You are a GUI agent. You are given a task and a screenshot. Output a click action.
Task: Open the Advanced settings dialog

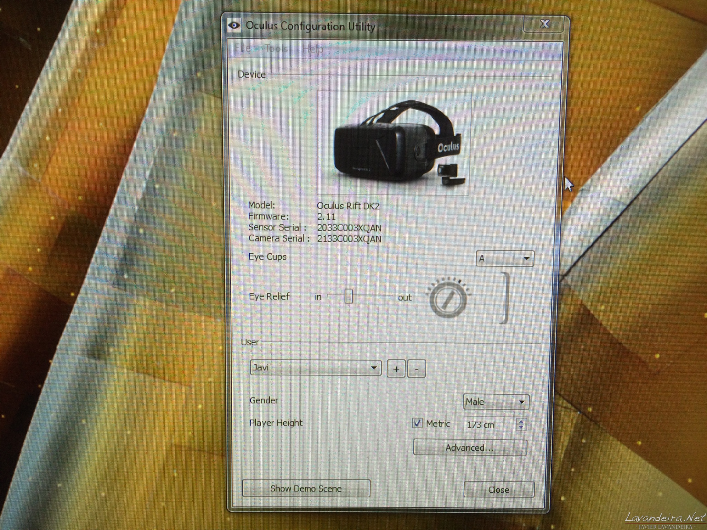click(470, 448)
